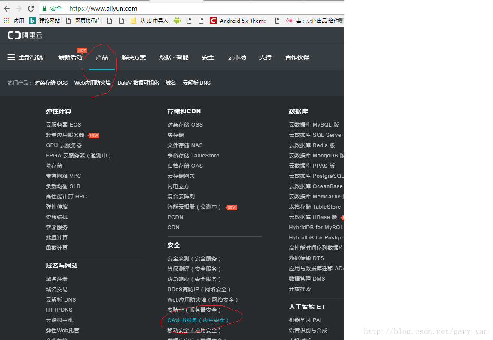The image size is (493, 340).
Task: Open 函数计算 link
Action: point(57,248)
